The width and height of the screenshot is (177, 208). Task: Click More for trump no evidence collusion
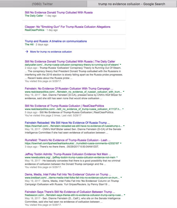point(51,52)
